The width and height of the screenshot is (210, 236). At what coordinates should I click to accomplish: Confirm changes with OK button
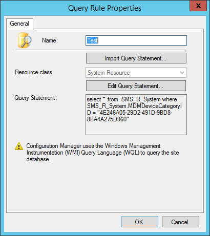click(139, 222)
